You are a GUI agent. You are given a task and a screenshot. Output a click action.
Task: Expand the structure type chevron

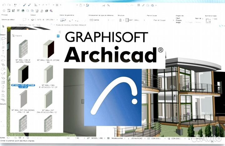coord(123,20)
